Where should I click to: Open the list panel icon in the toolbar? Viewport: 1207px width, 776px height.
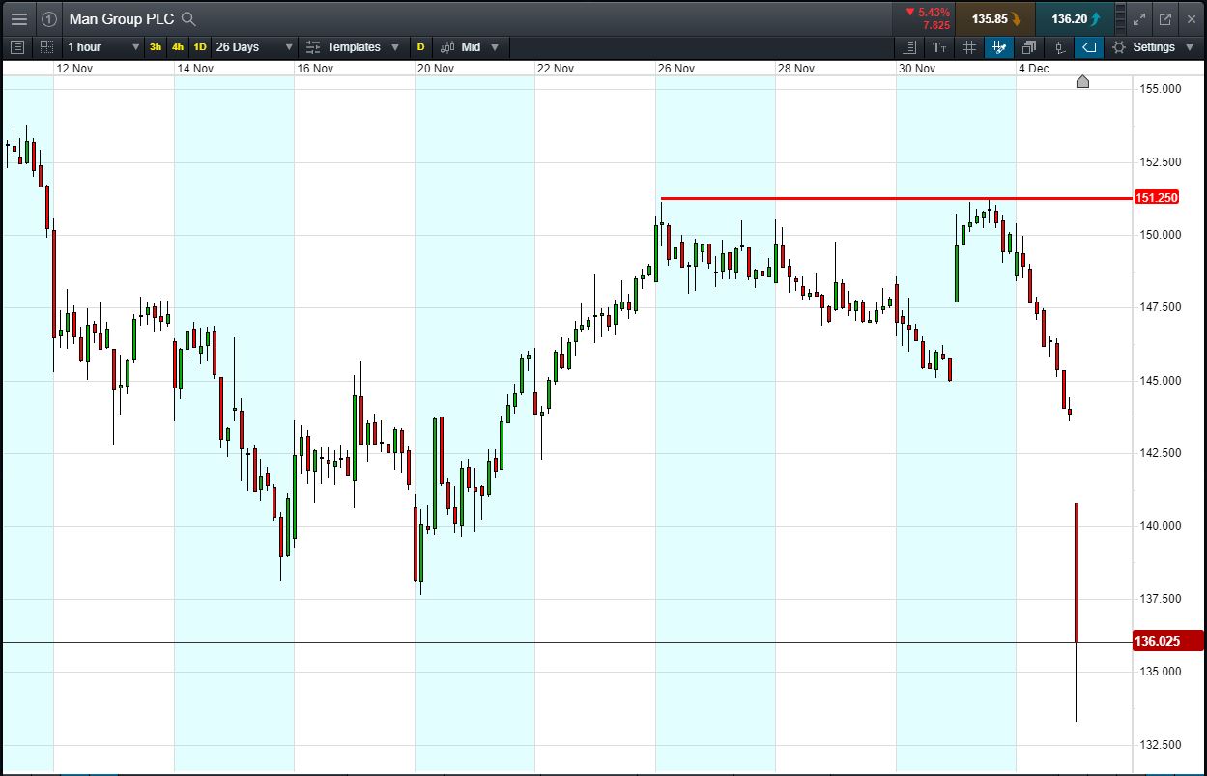click(x=16, y=46)
